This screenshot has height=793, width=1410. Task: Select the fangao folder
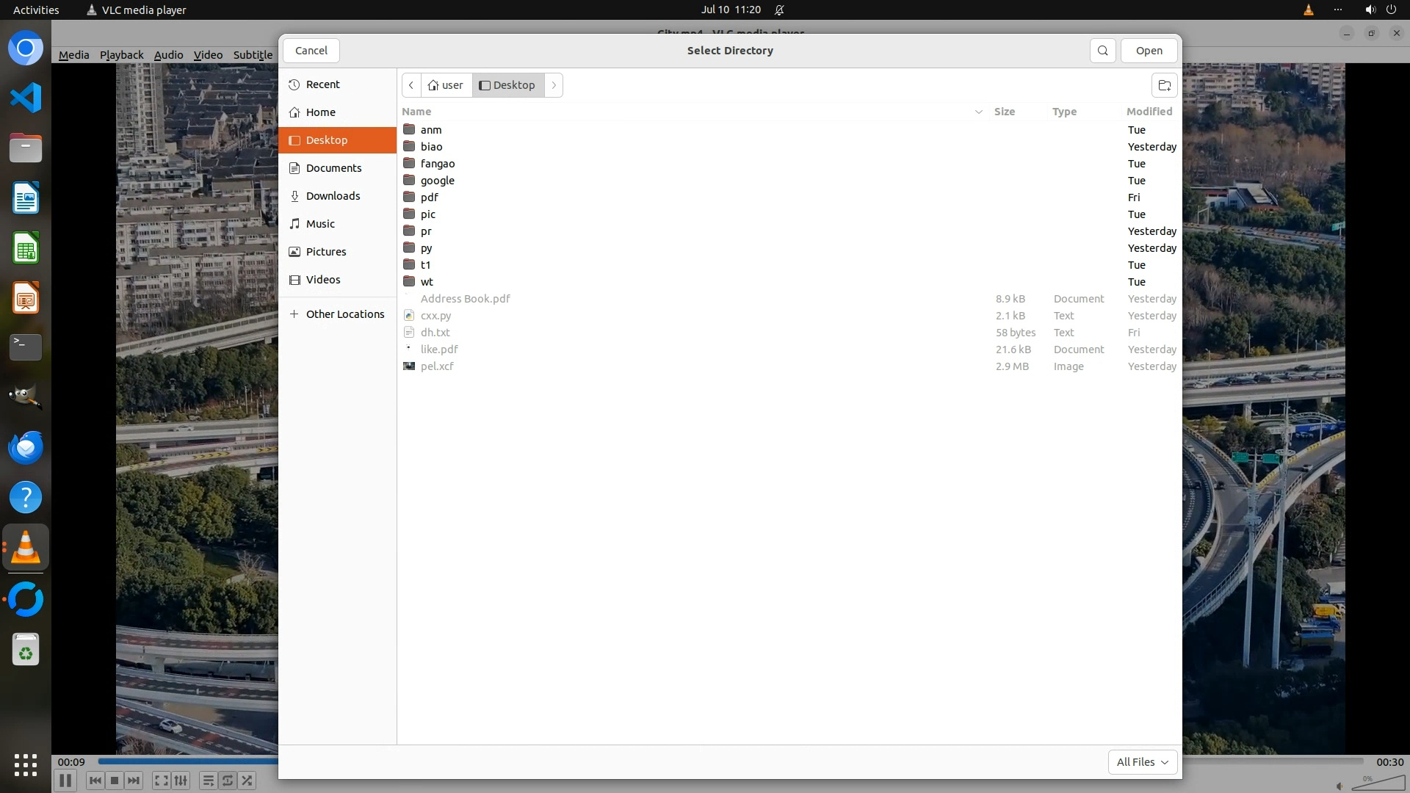coord(438,164)
